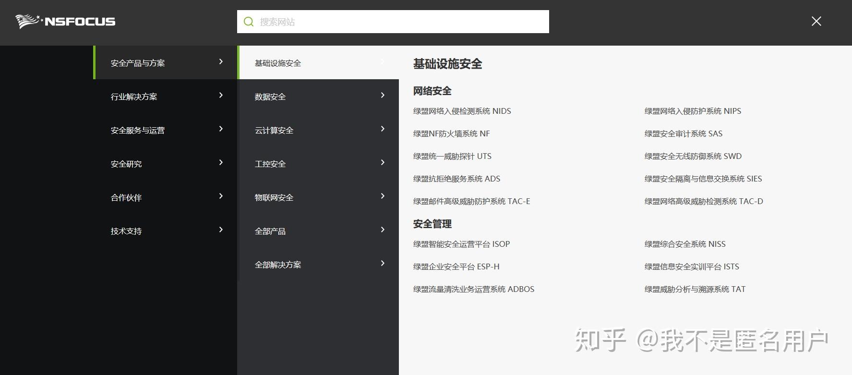The width and height of the screenshot is (852, 375).
Task: Expand chevron next to 云计算安全
Action: (x=383, y=129)
